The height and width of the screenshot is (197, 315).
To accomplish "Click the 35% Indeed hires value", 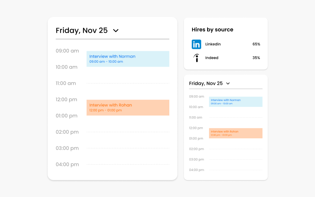I will pos(256,58).
